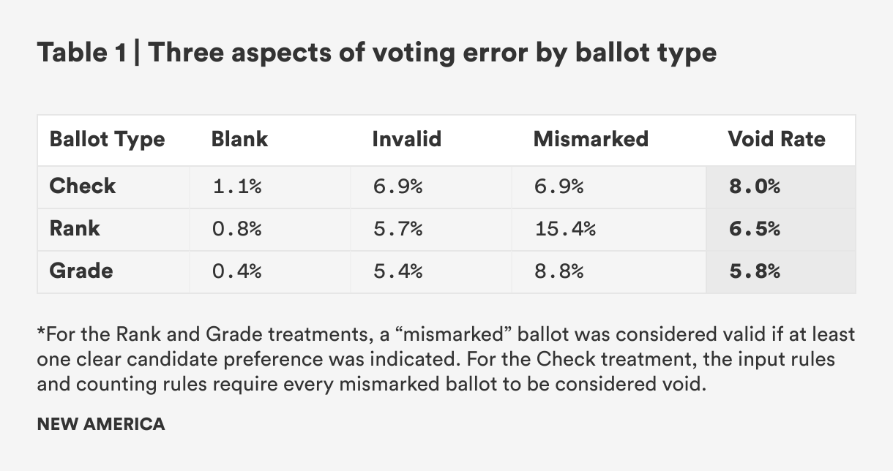Click the Invalid value in the Check row
The height and width of the screenshot is (471, 893).
coord(397,186)
